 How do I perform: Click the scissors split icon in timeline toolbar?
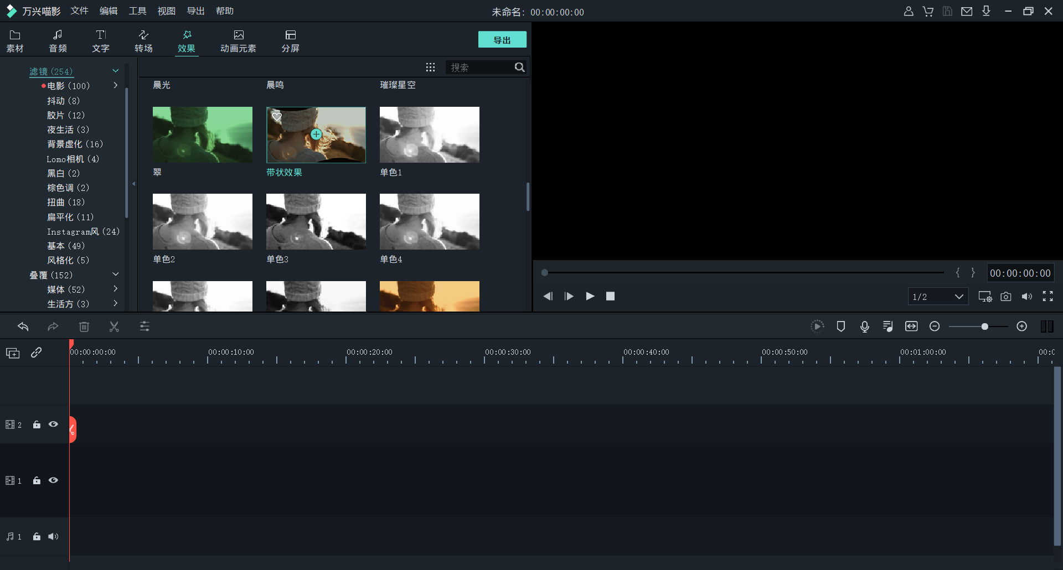[114, 327]
